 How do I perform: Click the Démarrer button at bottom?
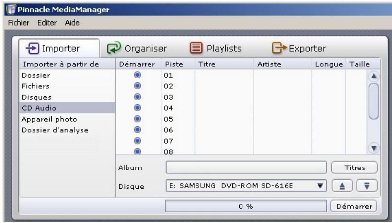click(354, 206)
